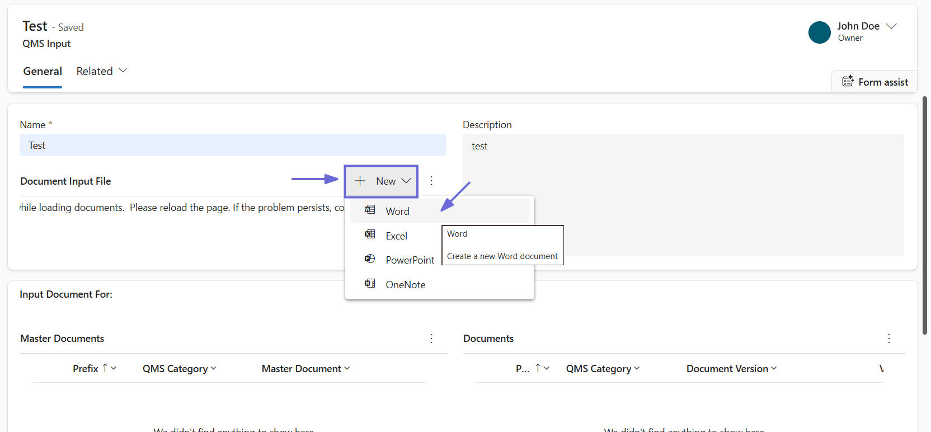This screenshot has width=931, height=432.
Task: Choose OneNote from the New menu
Action: coord(440,285)
